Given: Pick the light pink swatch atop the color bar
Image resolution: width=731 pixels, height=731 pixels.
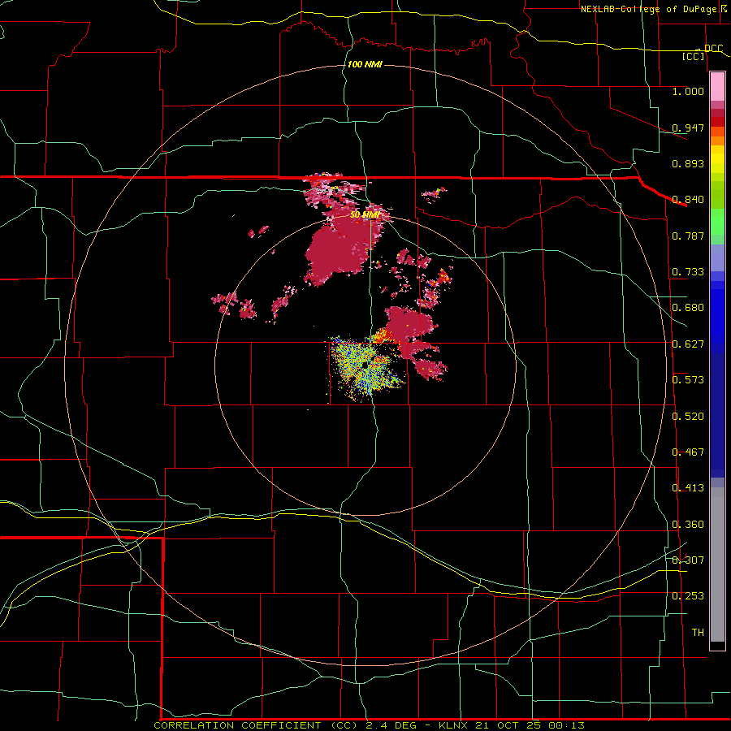Looking at the screenshot, I should click(x=717, y=87).
